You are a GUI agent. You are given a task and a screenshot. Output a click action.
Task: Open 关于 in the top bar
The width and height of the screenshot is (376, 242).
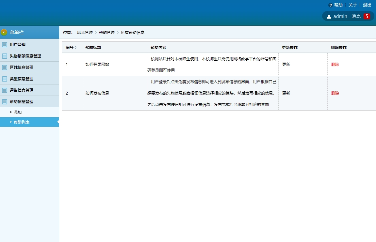352,5
